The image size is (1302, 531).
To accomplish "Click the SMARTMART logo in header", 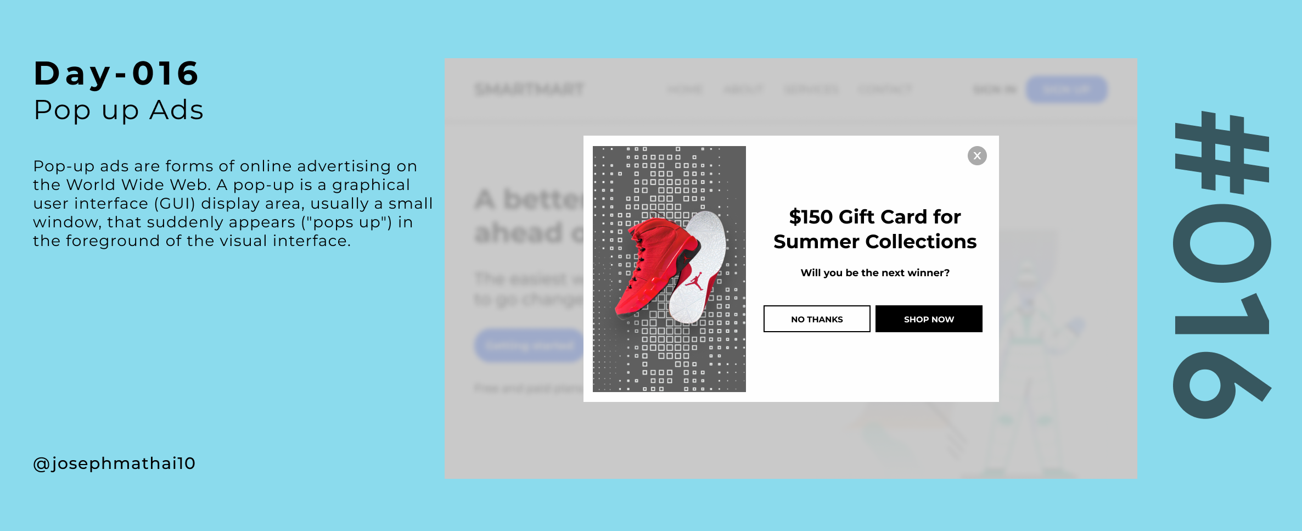I will pos(529,90).
